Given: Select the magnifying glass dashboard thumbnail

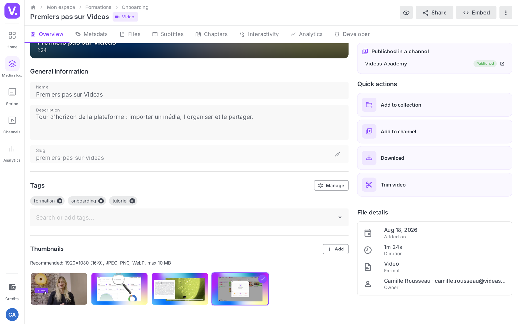Looking at the screenshot, I should pyautogui.click(x=119, y=289).
